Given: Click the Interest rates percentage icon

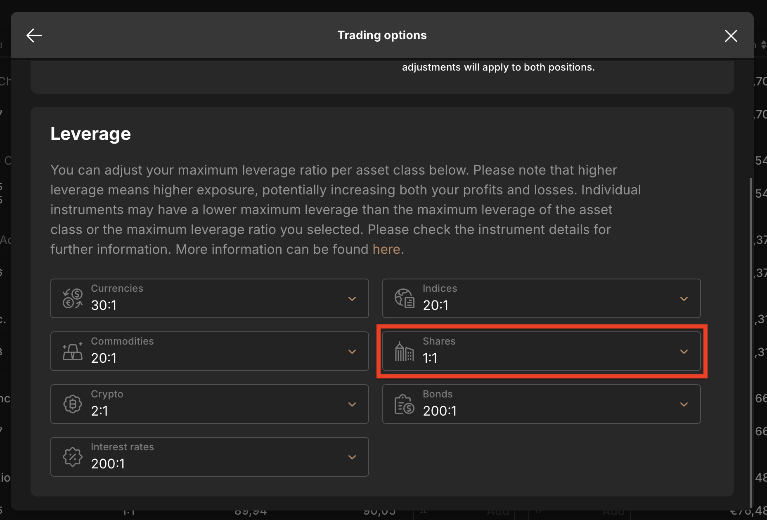Looking at the screenshot, I should 72,457.
